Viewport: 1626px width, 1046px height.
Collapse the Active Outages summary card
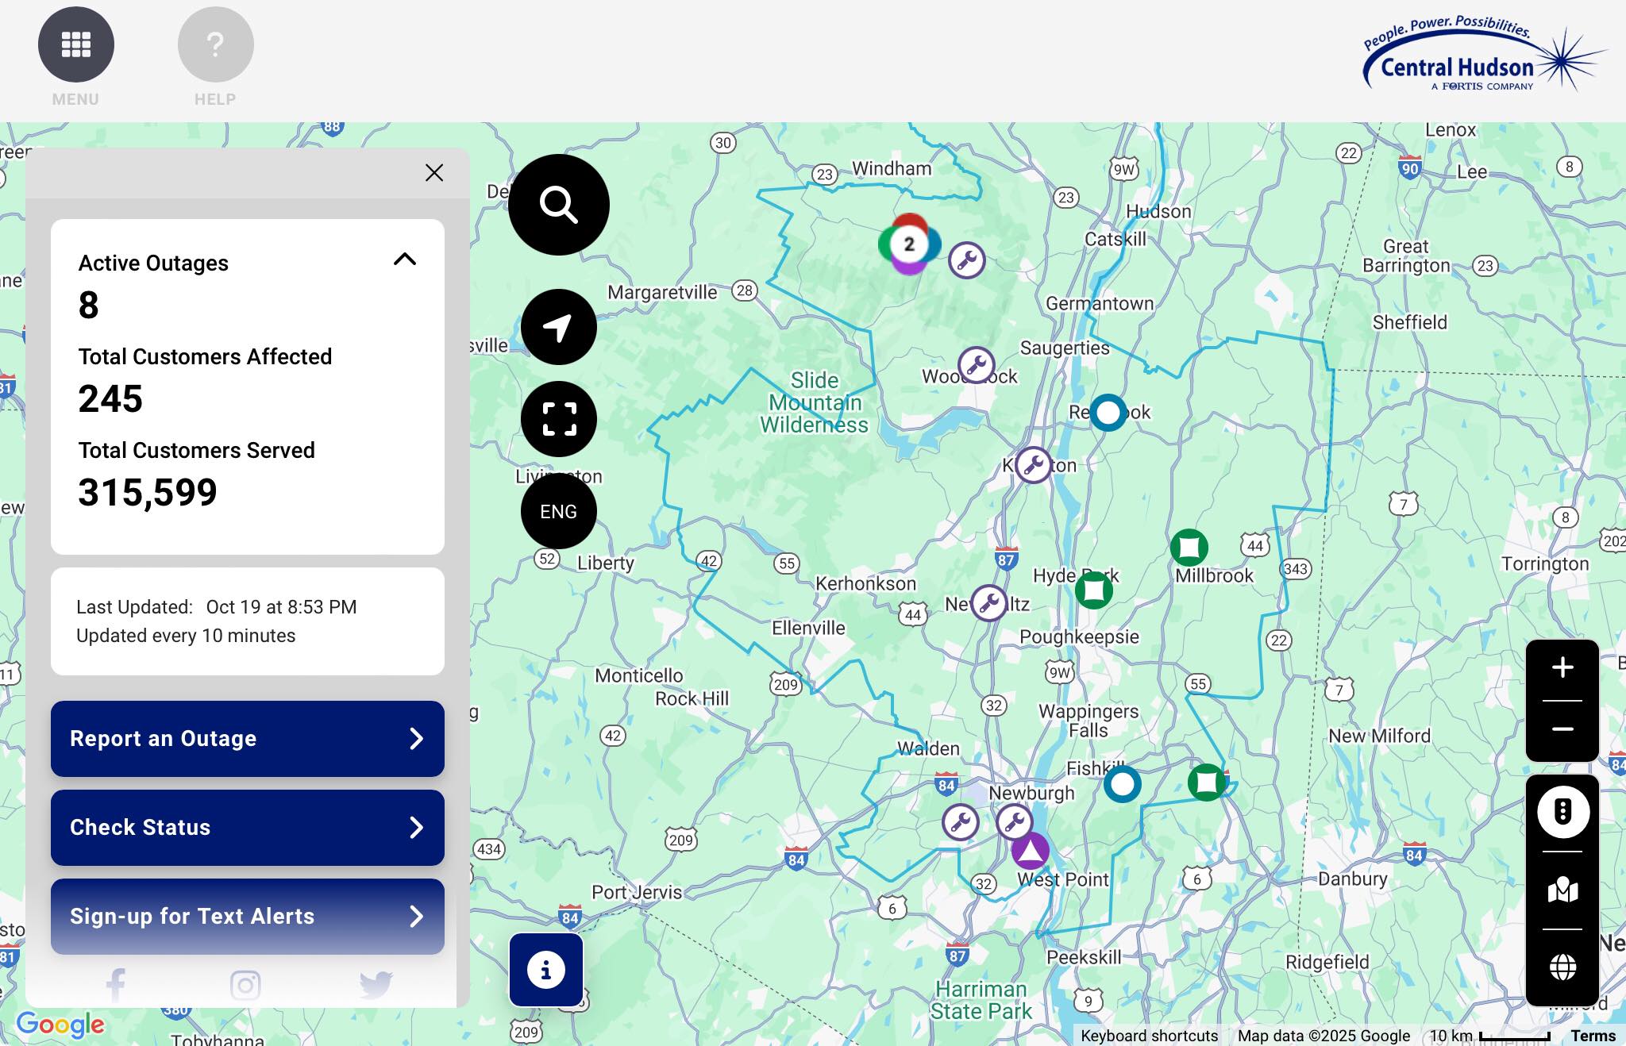pos(405,259)
